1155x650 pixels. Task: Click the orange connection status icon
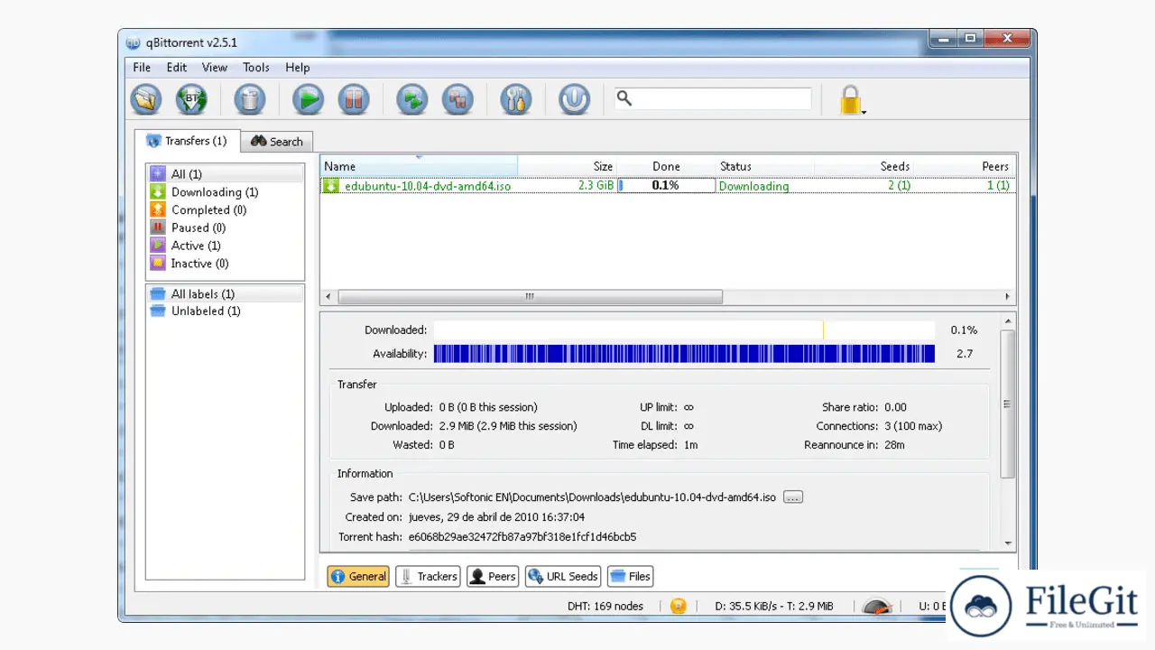[x=679, y=606]
